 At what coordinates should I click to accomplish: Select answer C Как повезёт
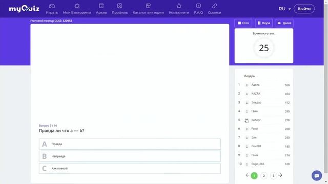coord(130,168)
